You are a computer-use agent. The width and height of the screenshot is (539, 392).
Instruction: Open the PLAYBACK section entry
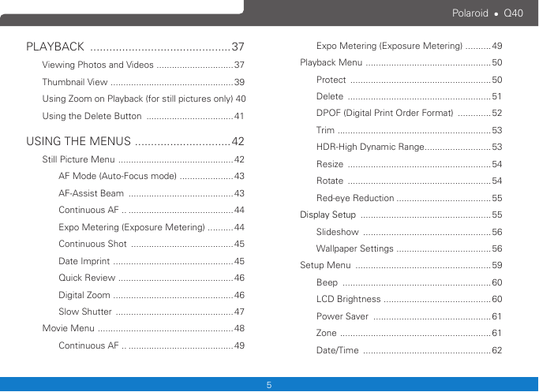135,47
